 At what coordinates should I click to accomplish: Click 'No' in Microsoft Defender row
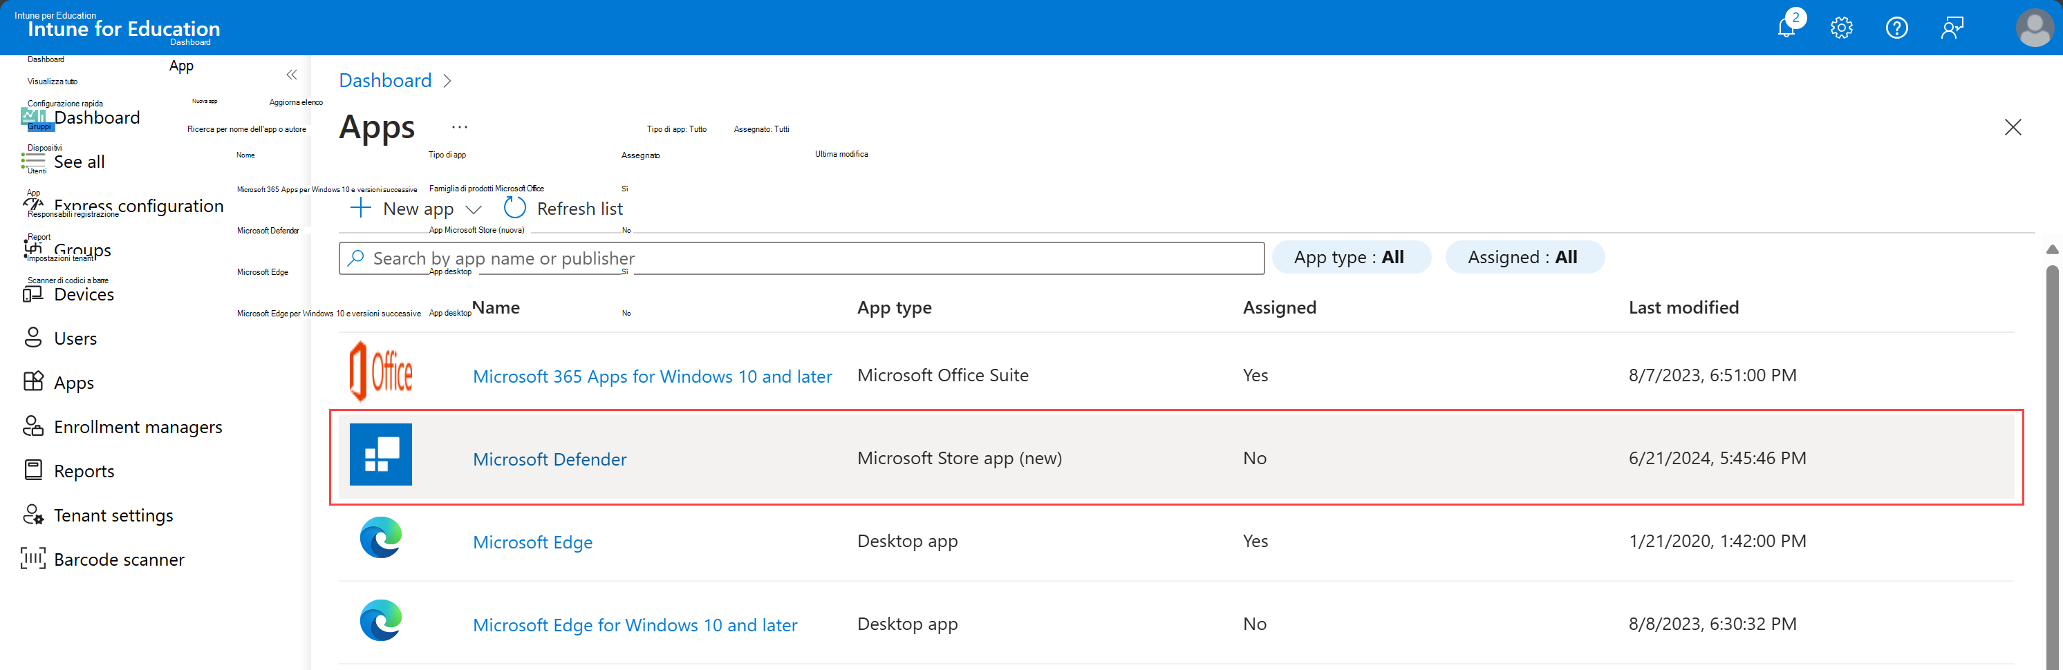point(1254,458)
